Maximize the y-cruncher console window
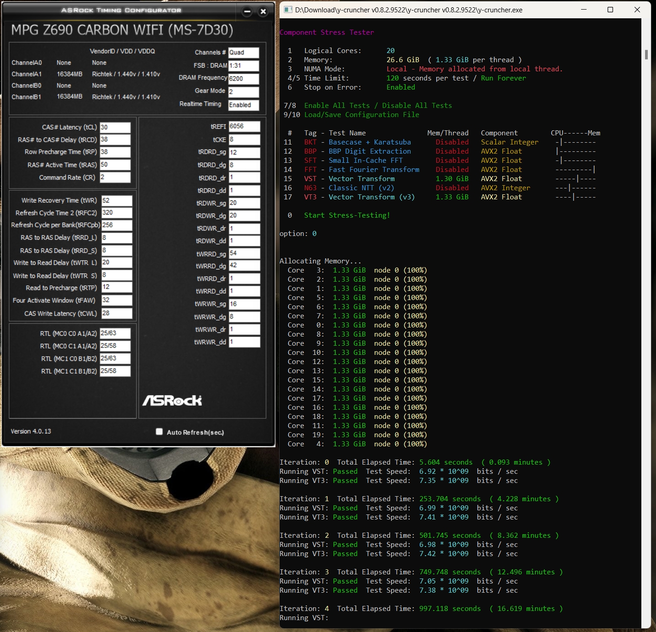 coord(610,10)
